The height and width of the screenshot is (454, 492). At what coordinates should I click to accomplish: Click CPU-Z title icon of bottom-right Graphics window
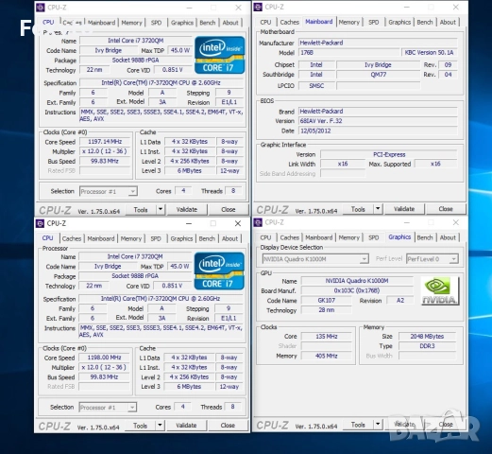click(x=258, y=222)
